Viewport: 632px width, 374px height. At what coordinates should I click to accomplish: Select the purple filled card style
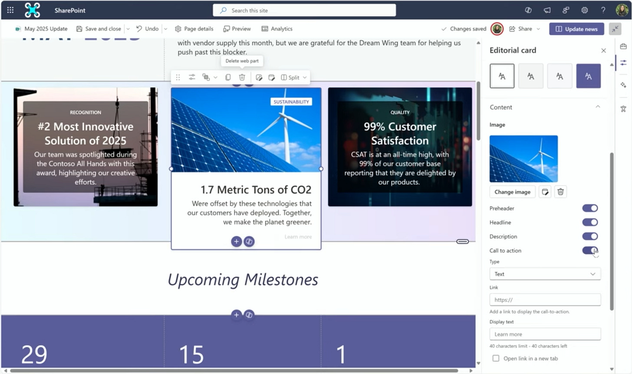click(588, 76)
